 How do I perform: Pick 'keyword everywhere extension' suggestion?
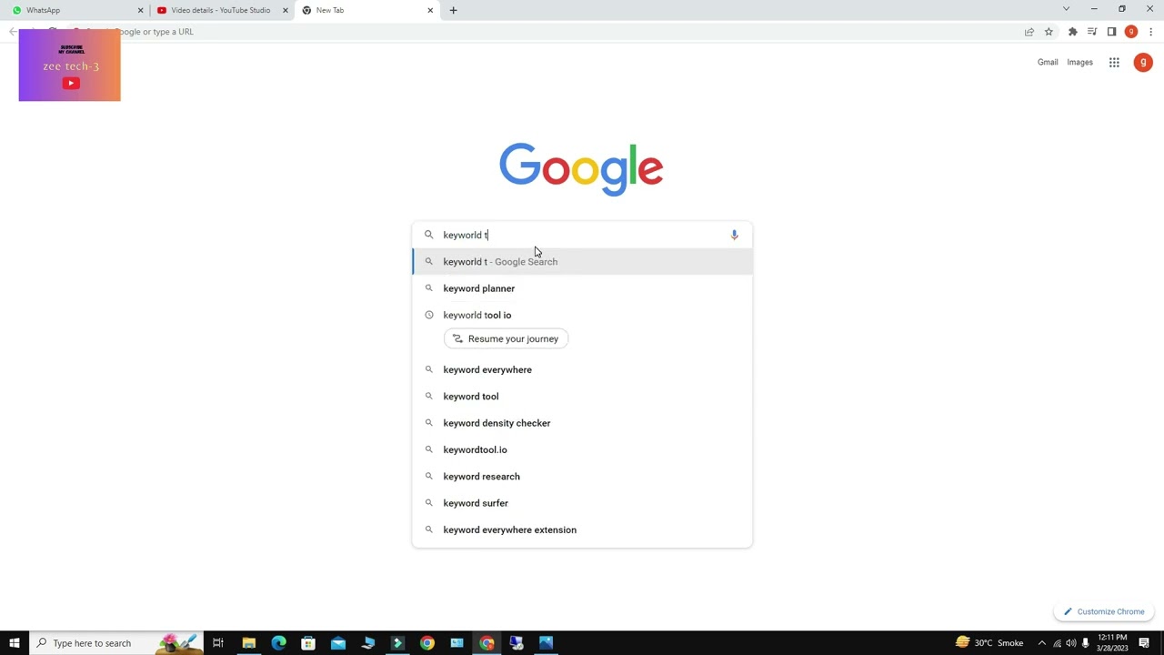pyautogui.click(x=582, y=529)
